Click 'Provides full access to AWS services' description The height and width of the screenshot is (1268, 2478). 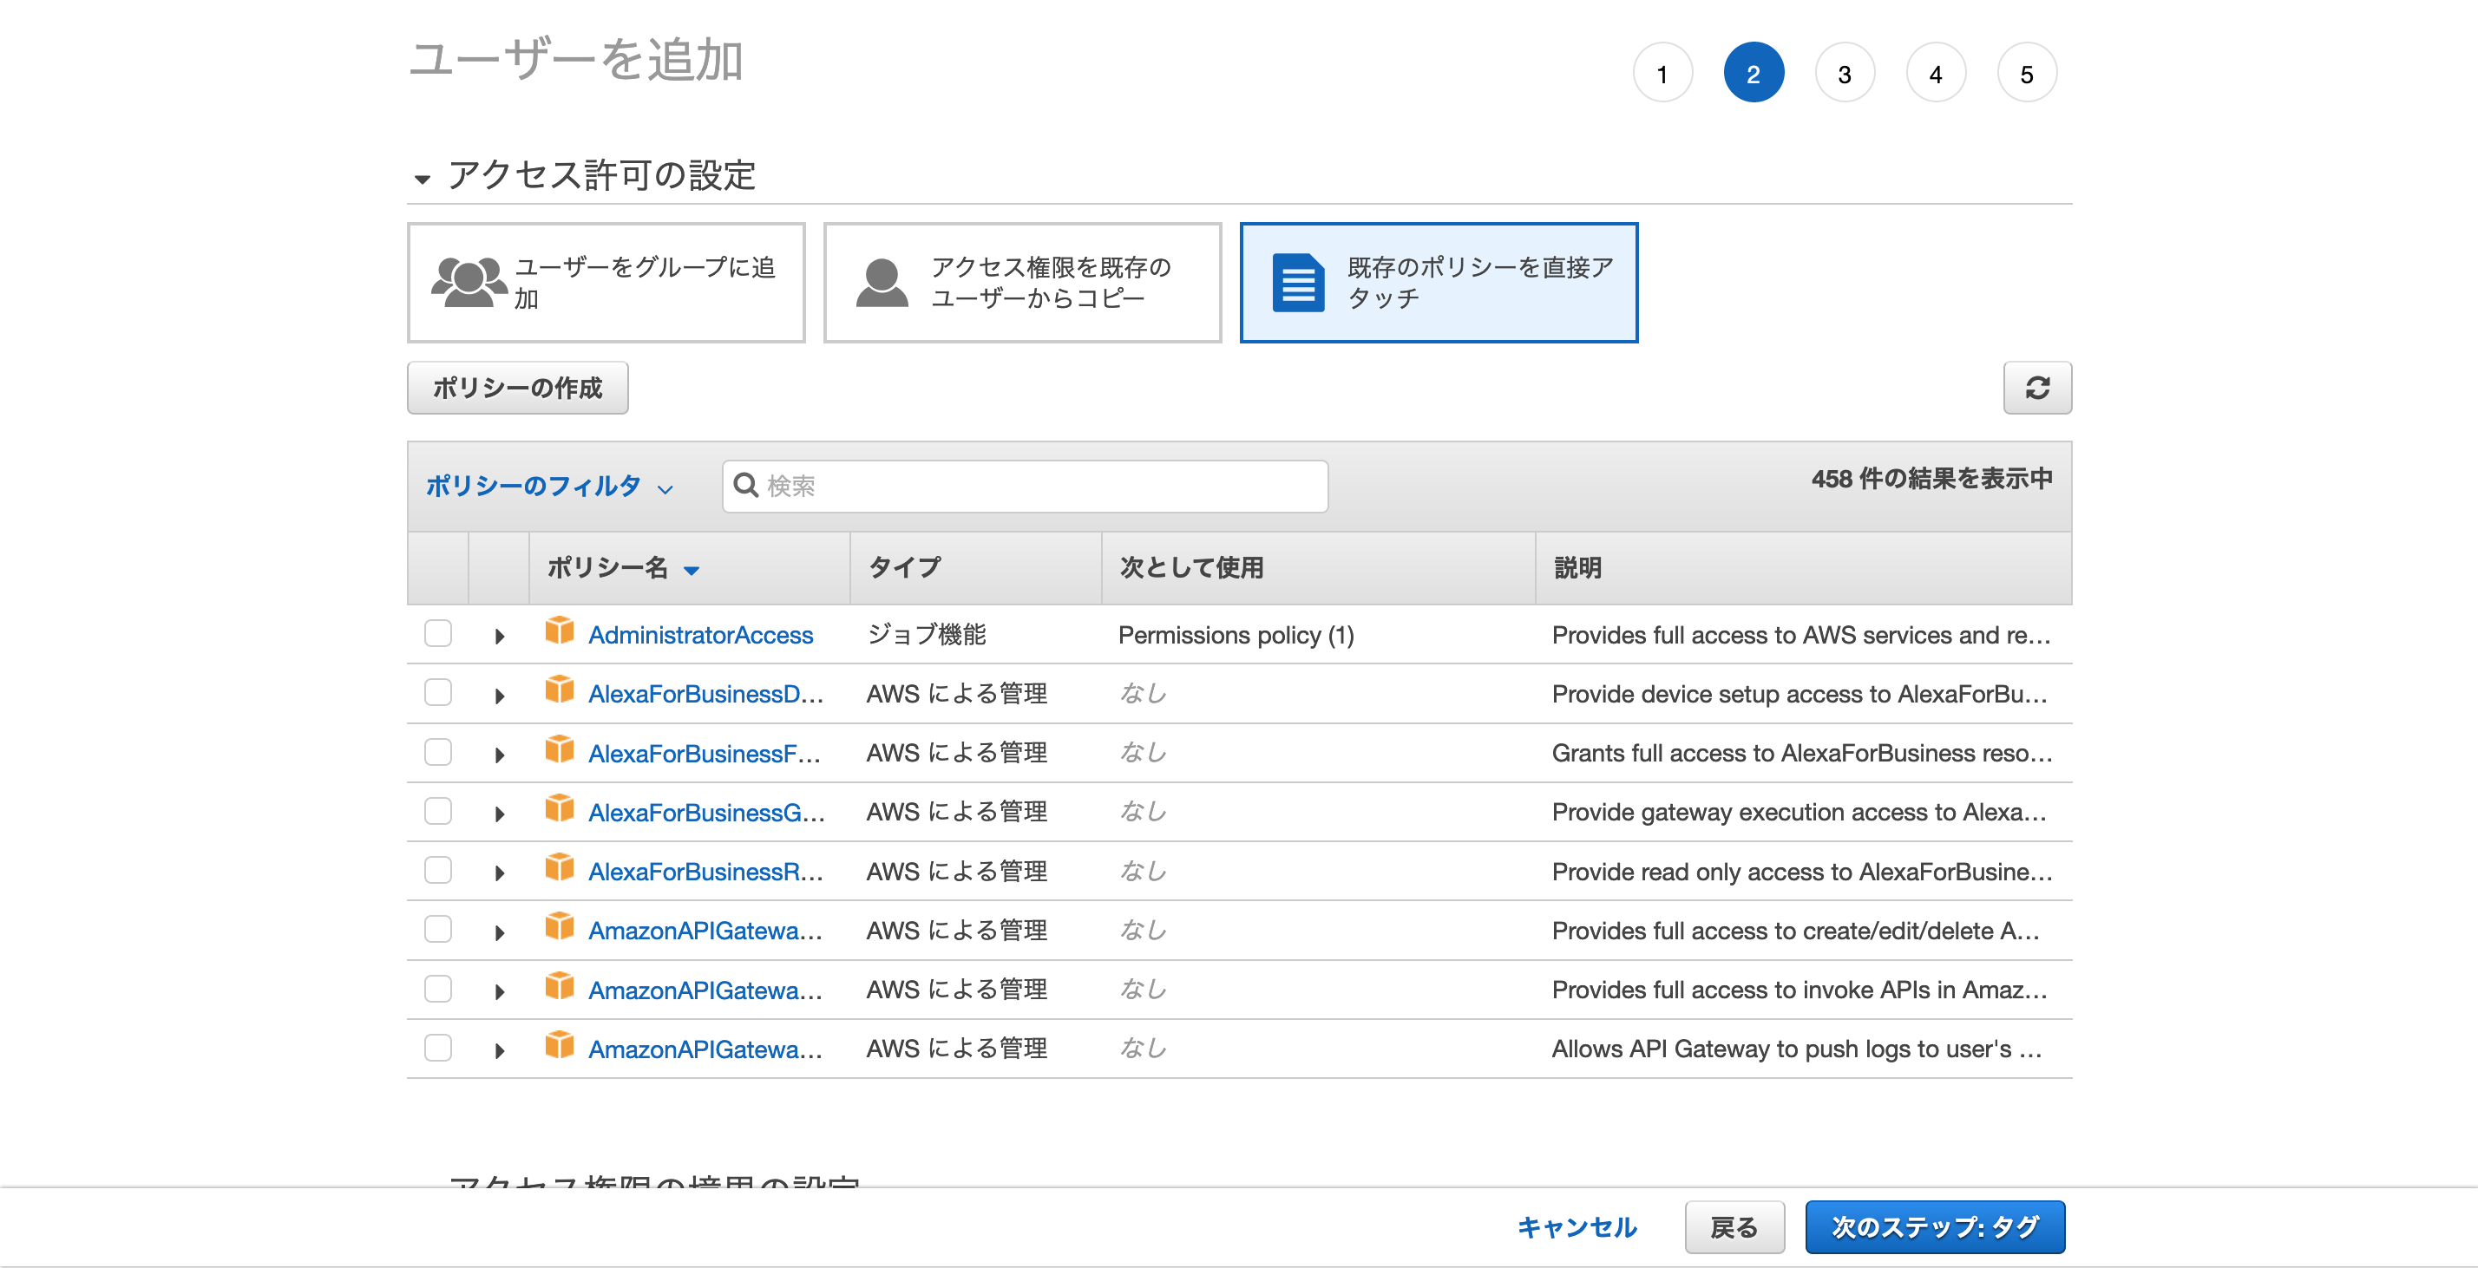click(x=1800, y=635)
